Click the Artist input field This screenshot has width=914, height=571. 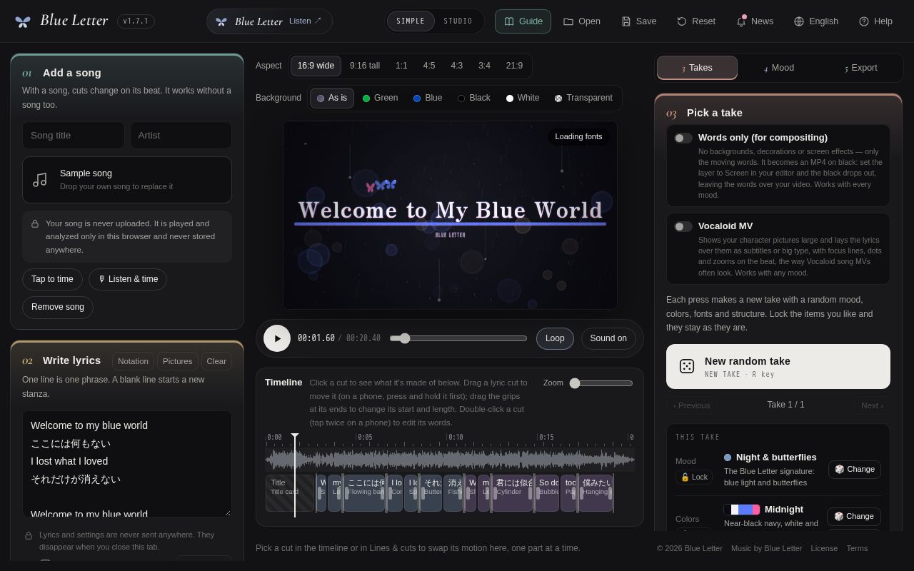(181, 135)
